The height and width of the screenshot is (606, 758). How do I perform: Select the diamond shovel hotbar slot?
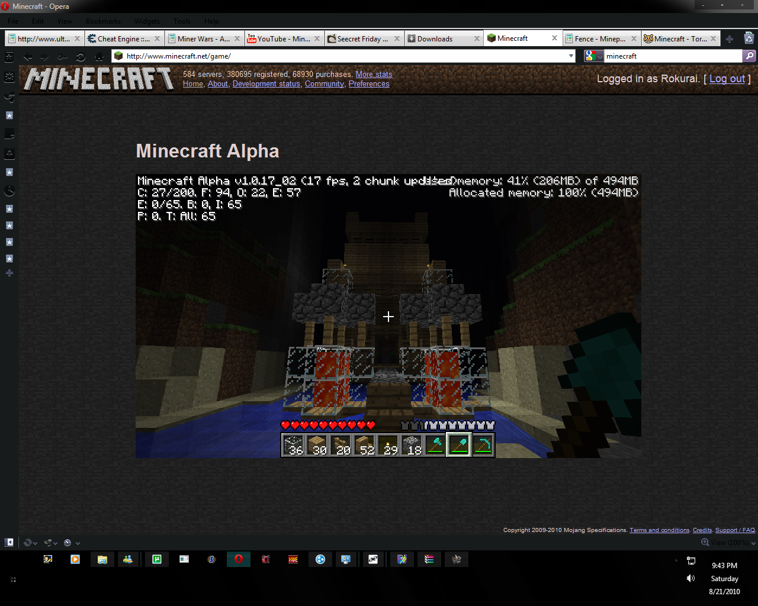point(459,445)
